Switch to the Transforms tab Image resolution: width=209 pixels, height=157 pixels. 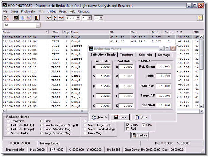point(127,55)
